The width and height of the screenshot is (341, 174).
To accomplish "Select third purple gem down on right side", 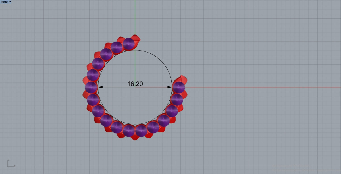I will pos(172,111).
